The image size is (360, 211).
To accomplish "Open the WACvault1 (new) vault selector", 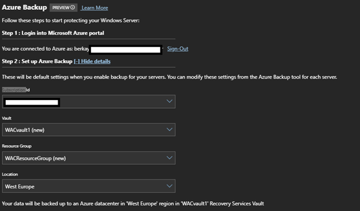I will (89, 129).
